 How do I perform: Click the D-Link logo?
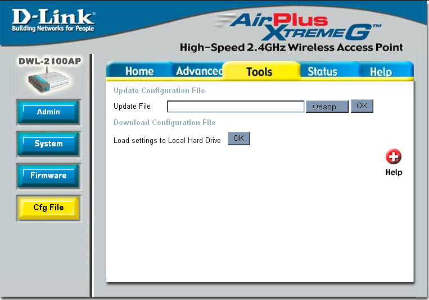[53, 20]
